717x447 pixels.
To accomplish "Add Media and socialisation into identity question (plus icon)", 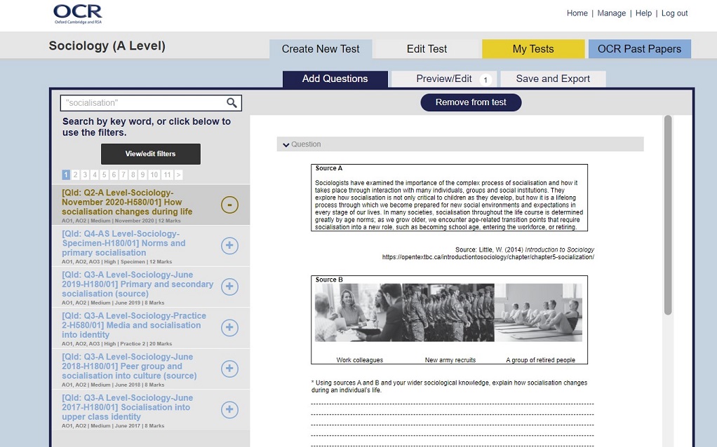I will pyautogui.click(x=229, y=327).
